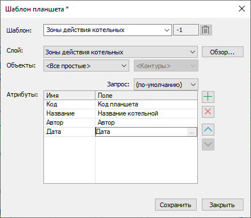Add a new attribute with green plus
251x218 pixels.
(208, 97)
